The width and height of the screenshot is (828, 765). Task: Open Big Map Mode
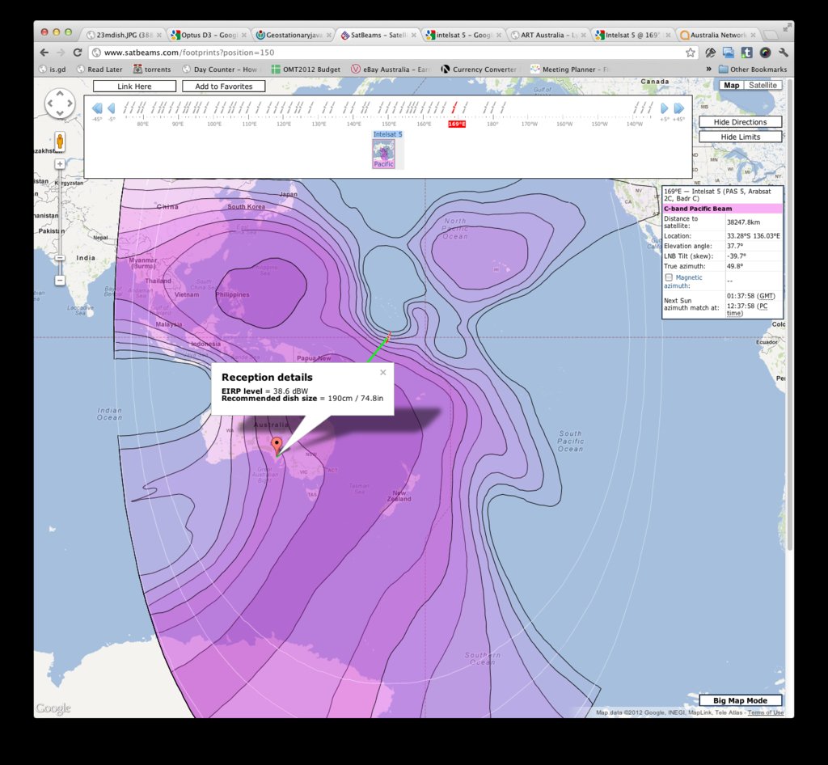coord(741,700)
